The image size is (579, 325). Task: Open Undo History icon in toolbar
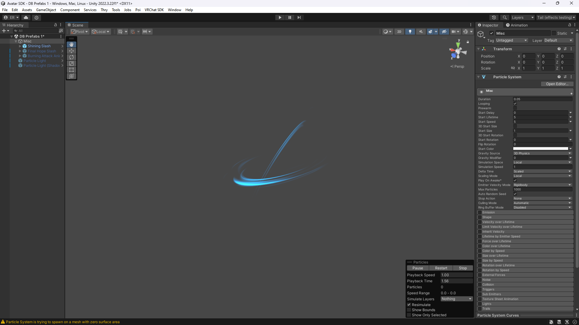pyautogui.click(x=494, y=17)
